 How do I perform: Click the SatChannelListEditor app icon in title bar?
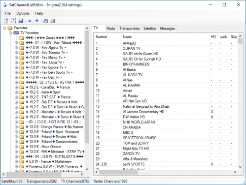pyautogui.click(x=5, y=5)
